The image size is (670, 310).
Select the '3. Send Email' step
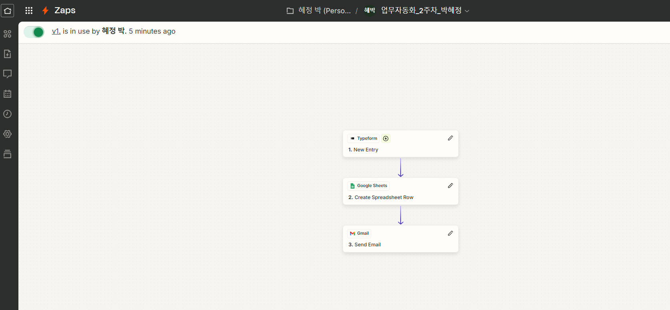[x=401, y=239]
